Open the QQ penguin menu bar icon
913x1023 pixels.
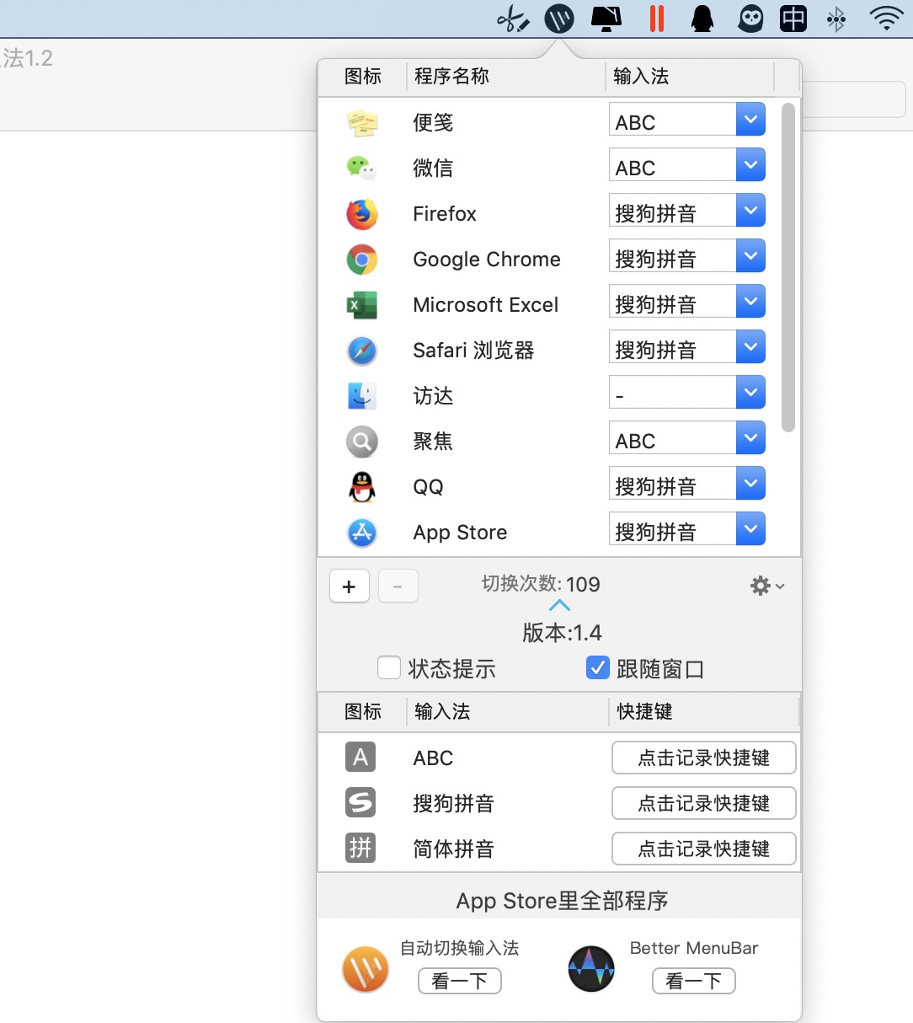pyautogui.click(x=702, y=19)
